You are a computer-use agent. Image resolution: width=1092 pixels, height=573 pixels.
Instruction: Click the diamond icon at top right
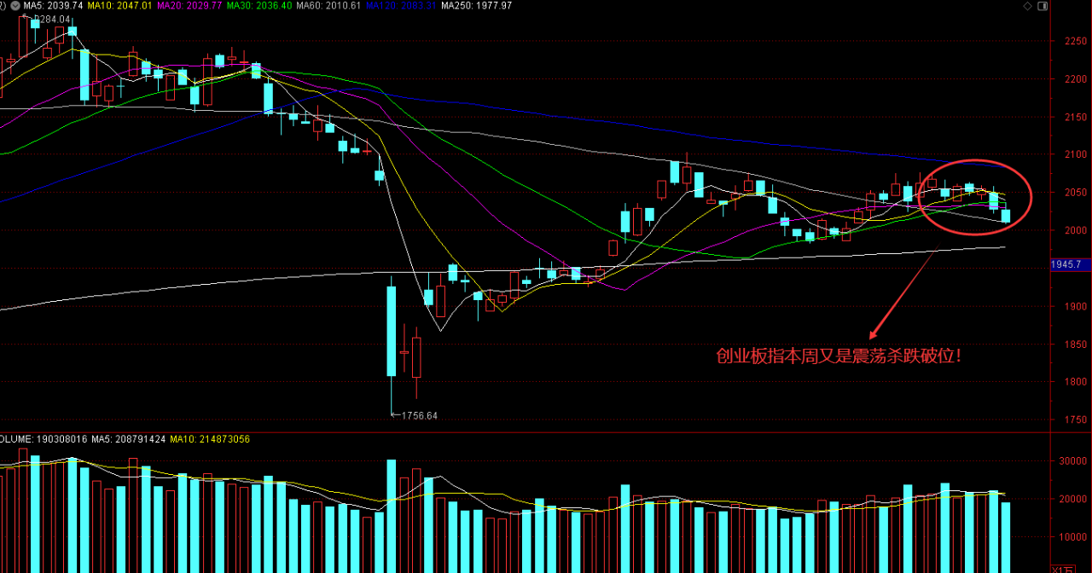[1026, 5]
